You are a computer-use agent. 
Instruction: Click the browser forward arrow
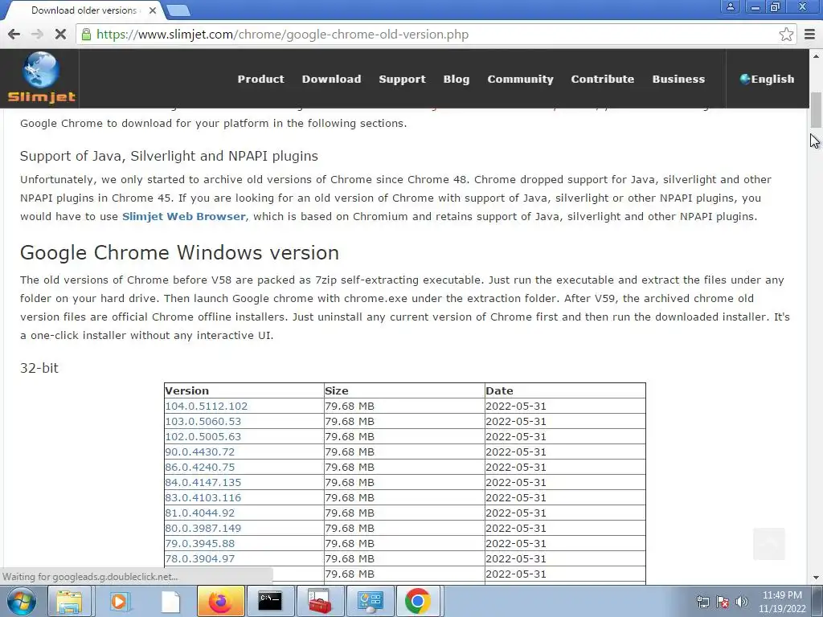click(37, 35)
